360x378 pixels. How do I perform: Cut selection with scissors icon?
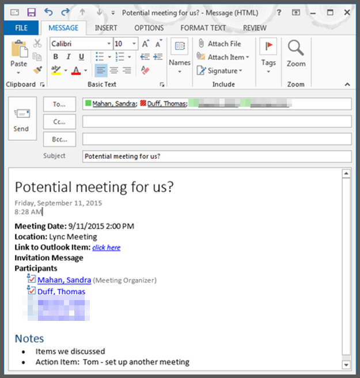pos(37,43)
